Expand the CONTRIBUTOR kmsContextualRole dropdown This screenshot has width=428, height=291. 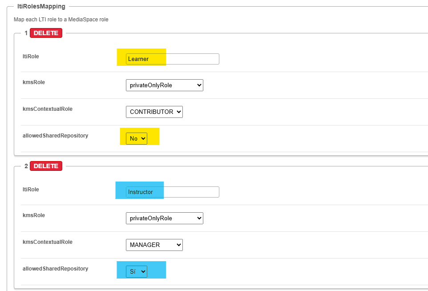click(154, 112)
